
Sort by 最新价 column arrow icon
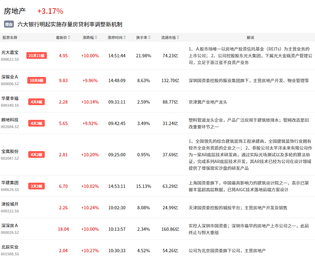point(69,37)
